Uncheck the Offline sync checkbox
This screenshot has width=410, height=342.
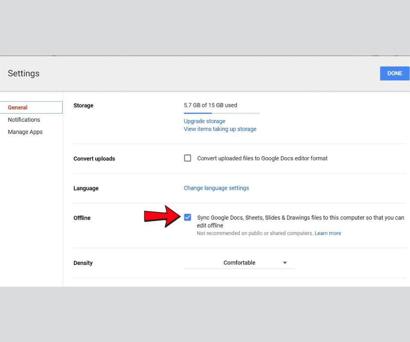pos(187,217)
